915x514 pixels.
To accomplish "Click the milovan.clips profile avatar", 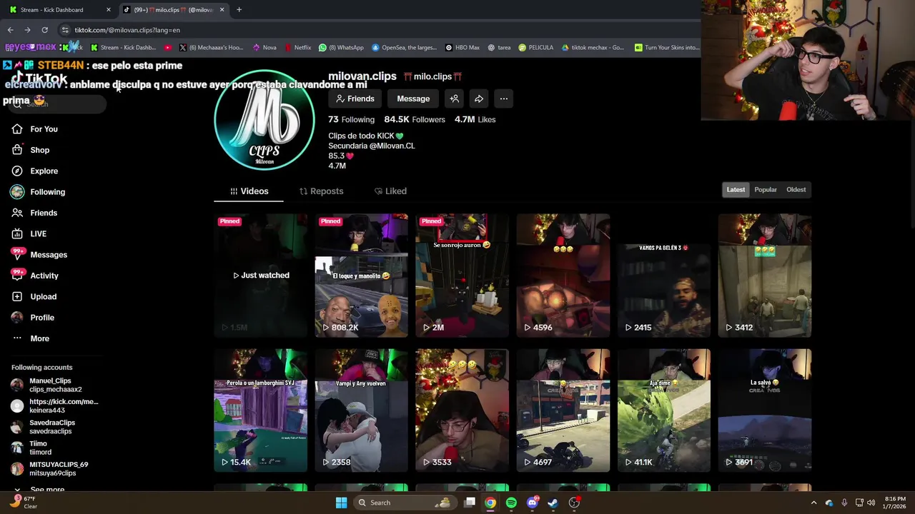I will point(264,120).
